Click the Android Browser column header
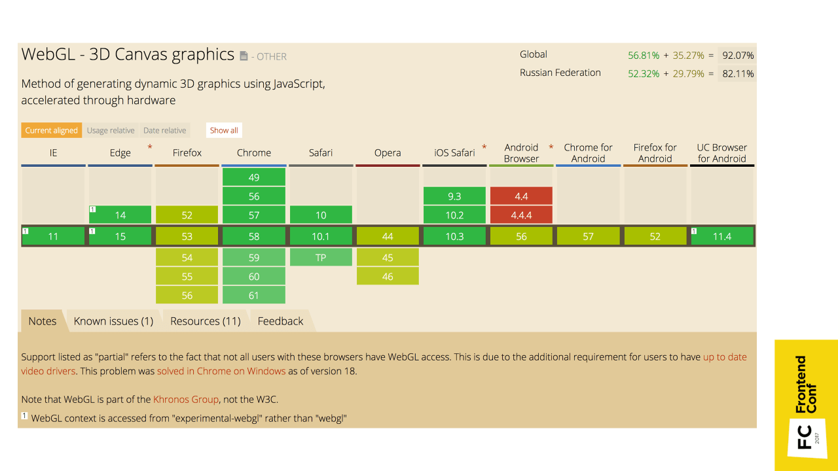The width and height of the screenshot is (838, 471). pos(522,152)
